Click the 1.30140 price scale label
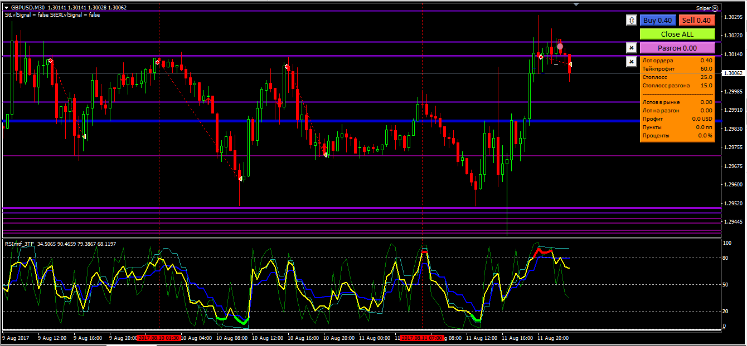Screen dimensions: 747x346 pyautogui.click(x=734, y=55)
